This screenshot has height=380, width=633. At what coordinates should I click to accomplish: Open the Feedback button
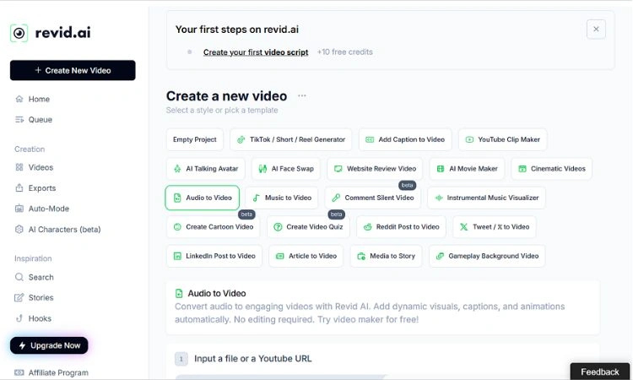(600, 372)
